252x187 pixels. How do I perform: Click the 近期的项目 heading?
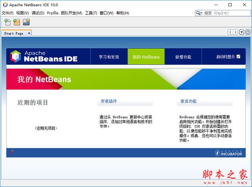pyautogui.click(x=33, y=102)
